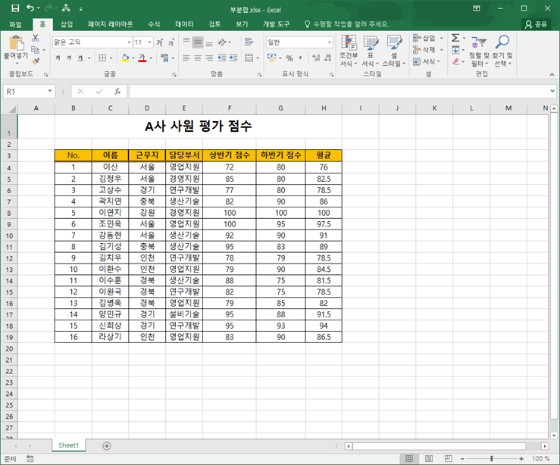Open the font size dropdown
Image resolution: width=560 pixels, height=465 pixels.
click(x=149, y=42)
